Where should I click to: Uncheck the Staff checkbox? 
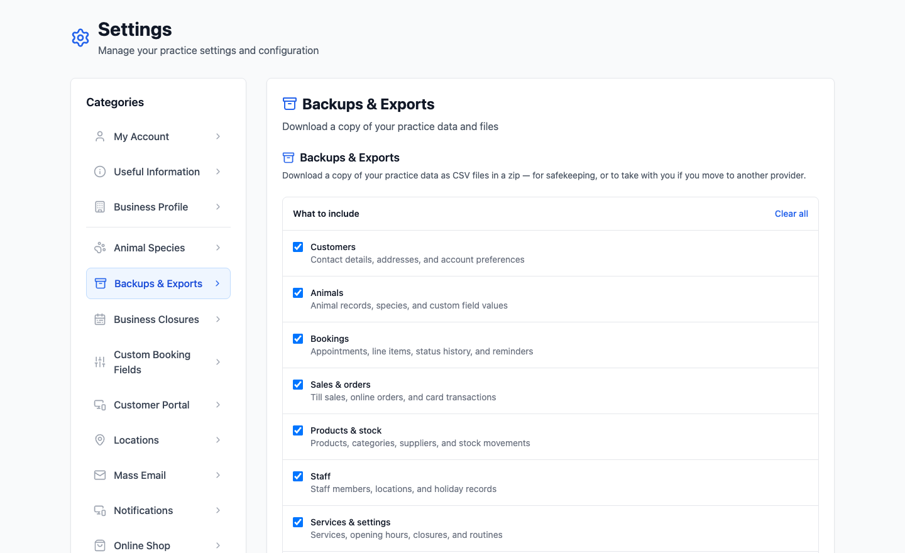298,476
